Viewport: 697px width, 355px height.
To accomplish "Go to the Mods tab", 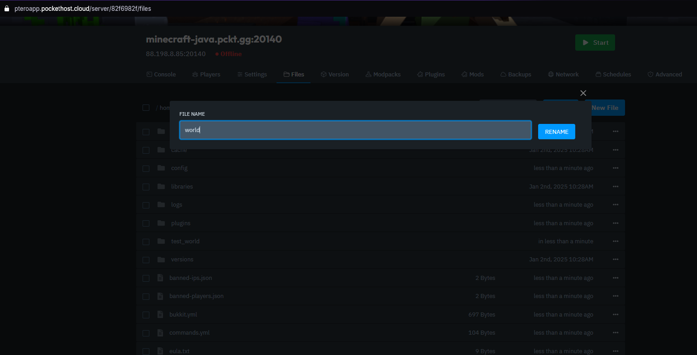I will 473,74.
